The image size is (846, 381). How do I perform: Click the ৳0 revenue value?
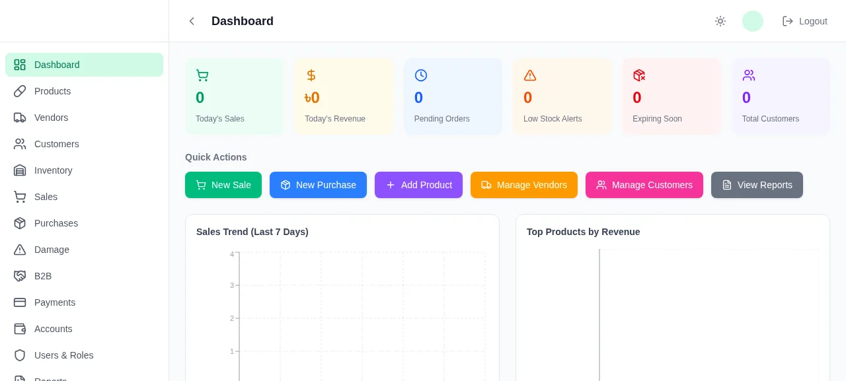click(x=312, y=98)
